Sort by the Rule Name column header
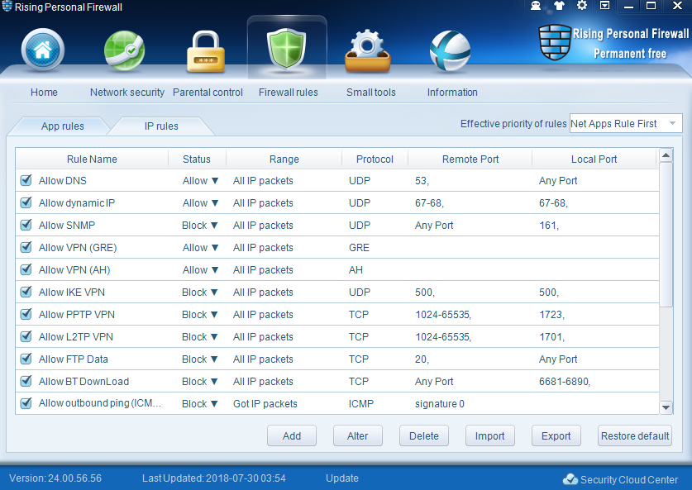 [92, 159]
